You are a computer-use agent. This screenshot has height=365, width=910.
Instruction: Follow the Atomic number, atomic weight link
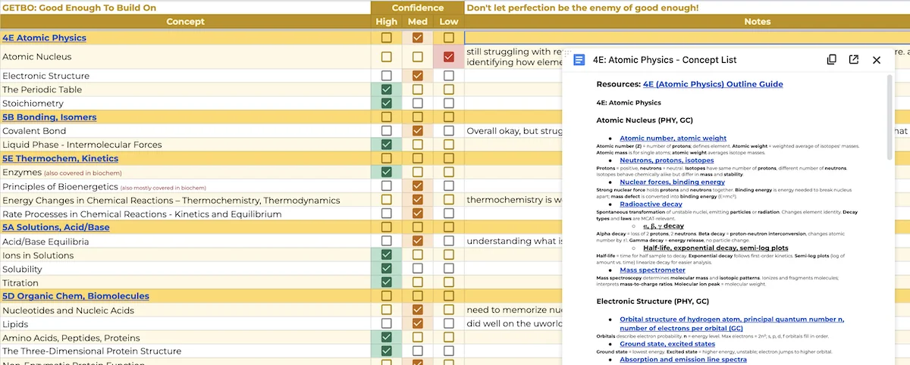click(673, 138)
